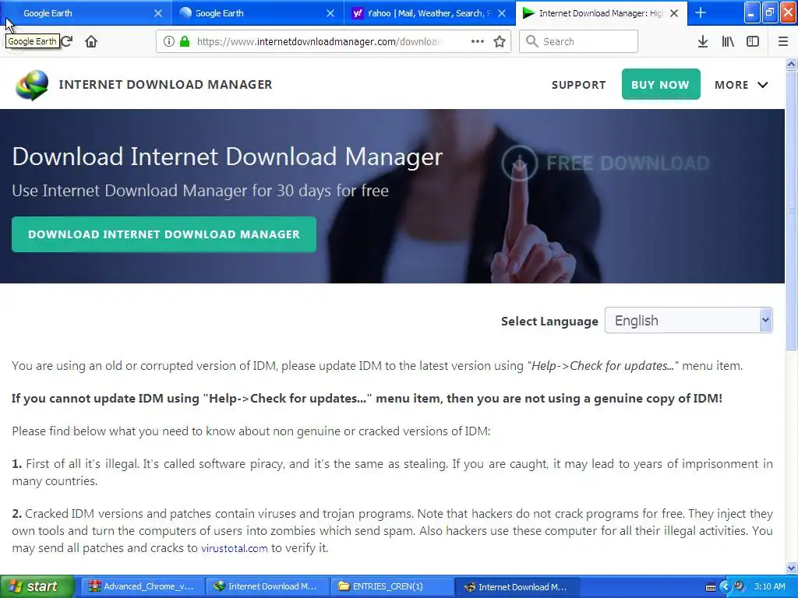Reload the page with the refresh icon
This screenshot has width=798, height=598.
(67, 41)
